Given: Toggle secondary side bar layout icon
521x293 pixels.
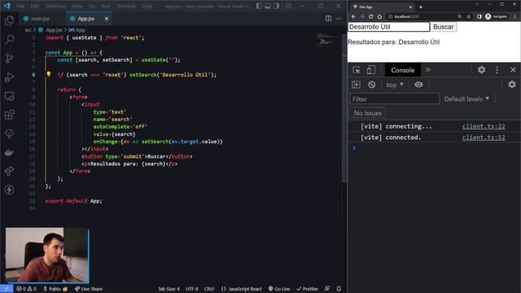Looking at the screenshot, I should (x=276, y=6).
